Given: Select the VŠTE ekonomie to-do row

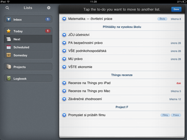Looking at the screenshot, I should 122,67.
